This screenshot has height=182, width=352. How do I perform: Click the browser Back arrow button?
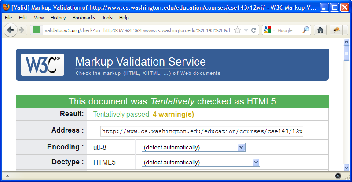(x=10, y=30)
